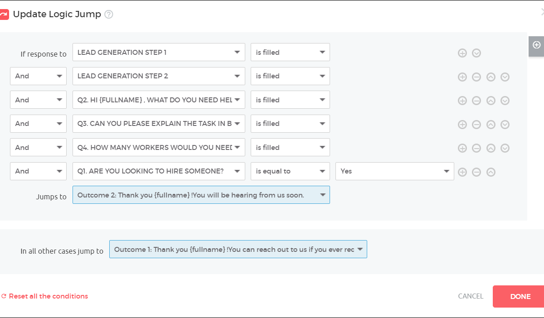This screenshot has height=318, width=544.
Task: Remove the LEAD GENERATION STEP 2 condition
Action: 476,77
